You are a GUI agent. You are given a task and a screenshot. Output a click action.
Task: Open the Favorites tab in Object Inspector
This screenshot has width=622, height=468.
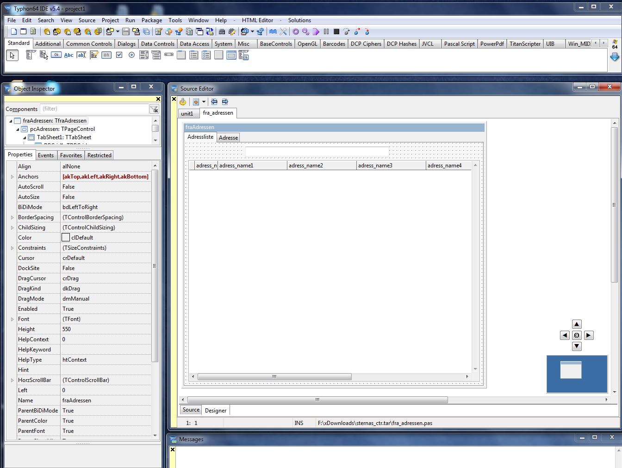tap(71, 155)
